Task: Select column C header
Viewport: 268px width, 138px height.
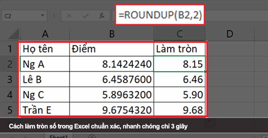Action: pos(180,33)
